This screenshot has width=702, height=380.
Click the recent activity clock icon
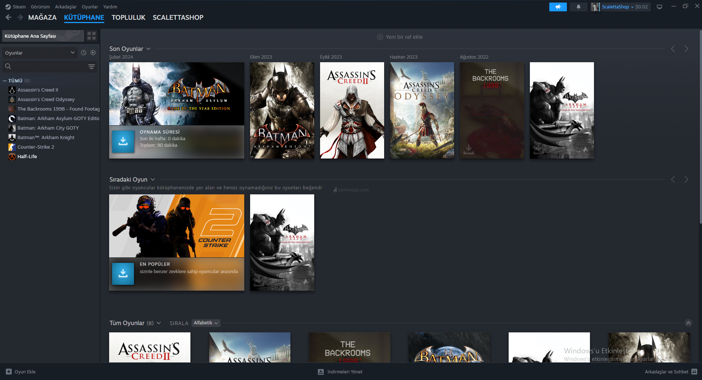pyautogui.click(x=83, y=53)
